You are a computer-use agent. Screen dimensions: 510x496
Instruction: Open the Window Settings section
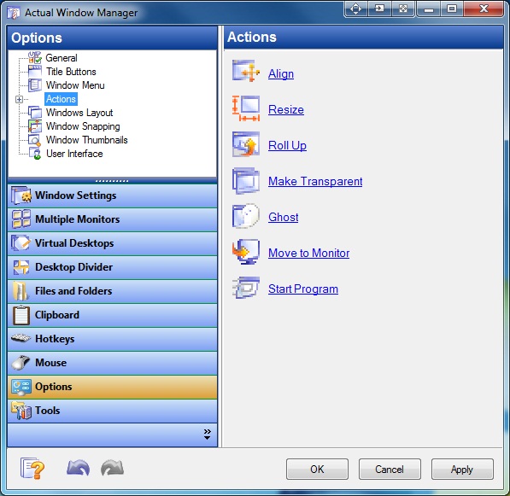tap(112, 195)
